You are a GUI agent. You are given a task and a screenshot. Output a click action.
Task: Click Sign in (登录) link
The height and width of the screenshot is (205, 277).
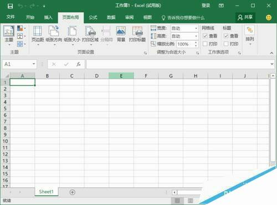206,6
